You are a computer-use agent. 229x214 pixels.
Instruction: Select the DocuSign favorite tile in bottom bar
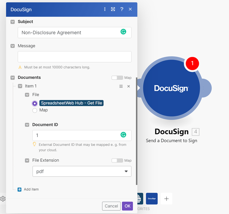point(152,199)
